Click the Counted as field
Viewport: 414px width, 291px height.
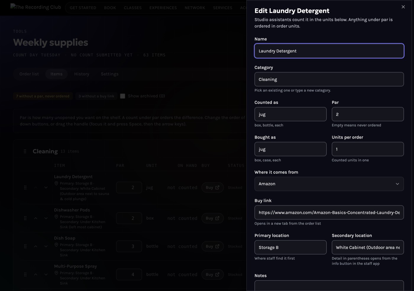[290, 114]
